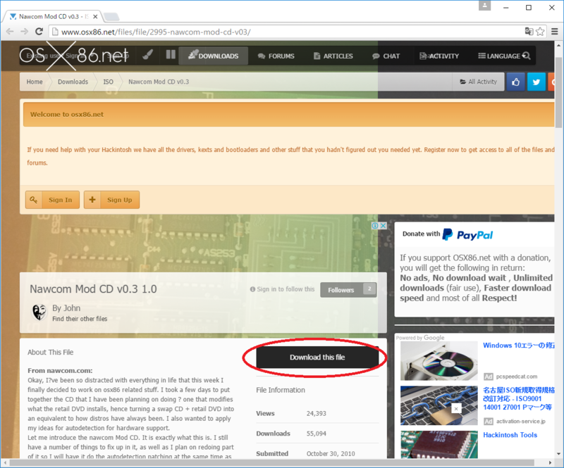564x468 pixels.
Task: Open the Hackintosh Tools ad link
Action: click(x=510, y=435)
